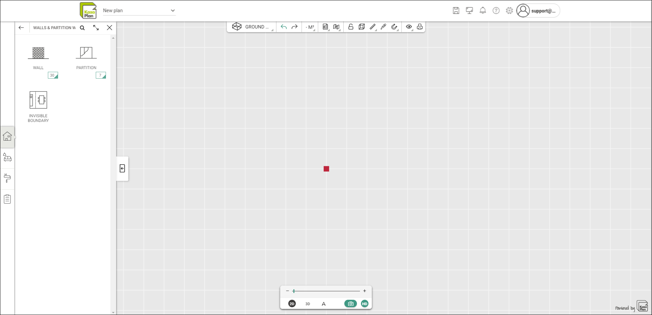
Task: Select the ruler measurement tool
Action: pos(373,27)
